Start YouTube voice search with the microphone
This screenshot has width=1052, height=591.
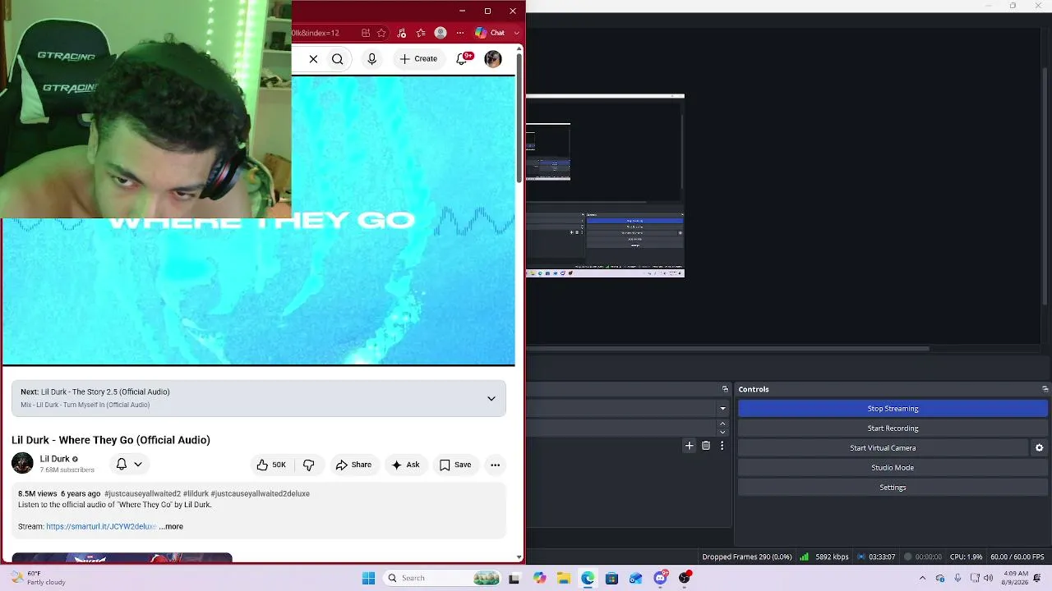[x=371, y=59]
